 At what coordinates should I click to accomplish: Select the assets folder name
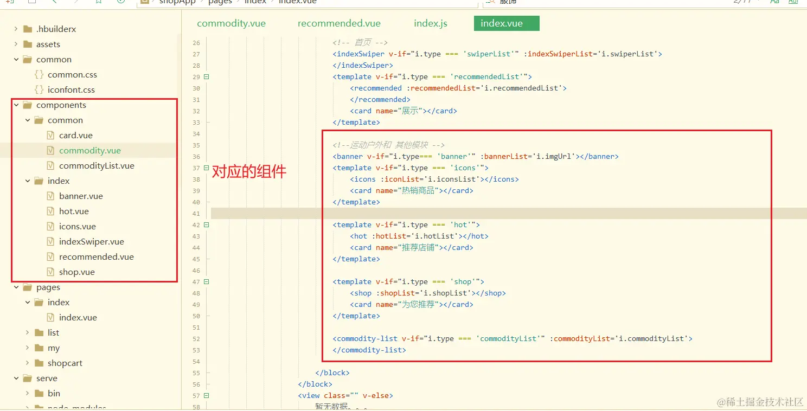48,44
